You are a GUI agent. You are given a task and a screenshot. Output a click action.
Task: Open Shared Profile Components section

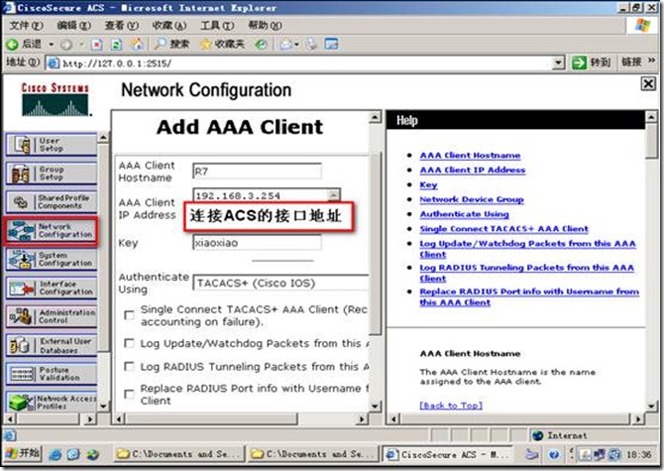[52, 202]
